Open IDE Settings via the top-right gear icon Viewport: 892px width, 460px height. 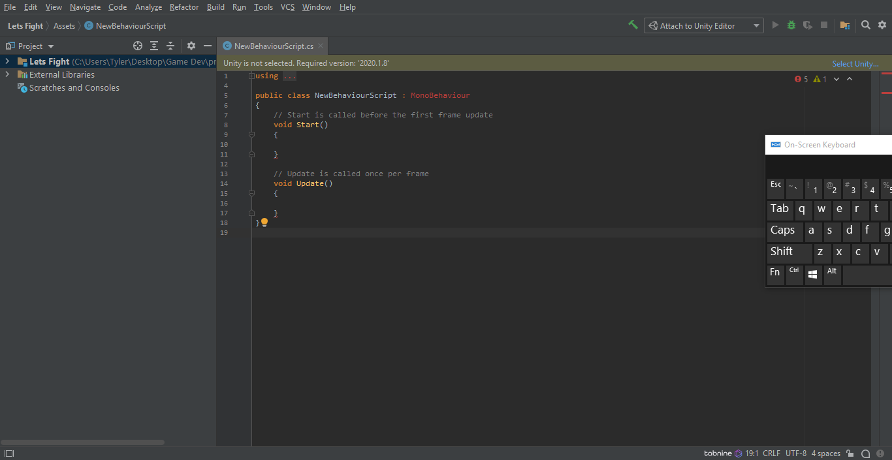click(x=882, y=25)
